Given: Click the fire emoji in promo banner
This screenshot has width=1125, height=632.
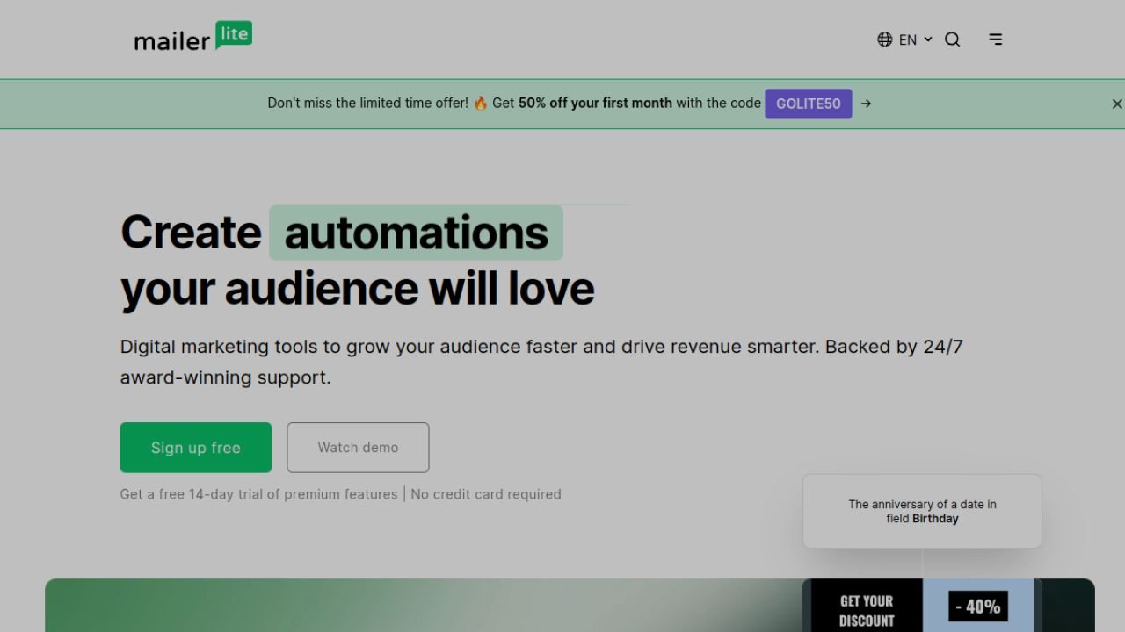Looking at the screenshot, I should (481, 104).
